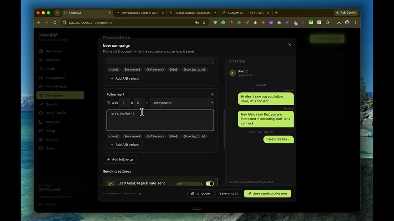This screenshot has height=221, width=394.
Task: Reload the page
Action: click(x=55, y=22)
